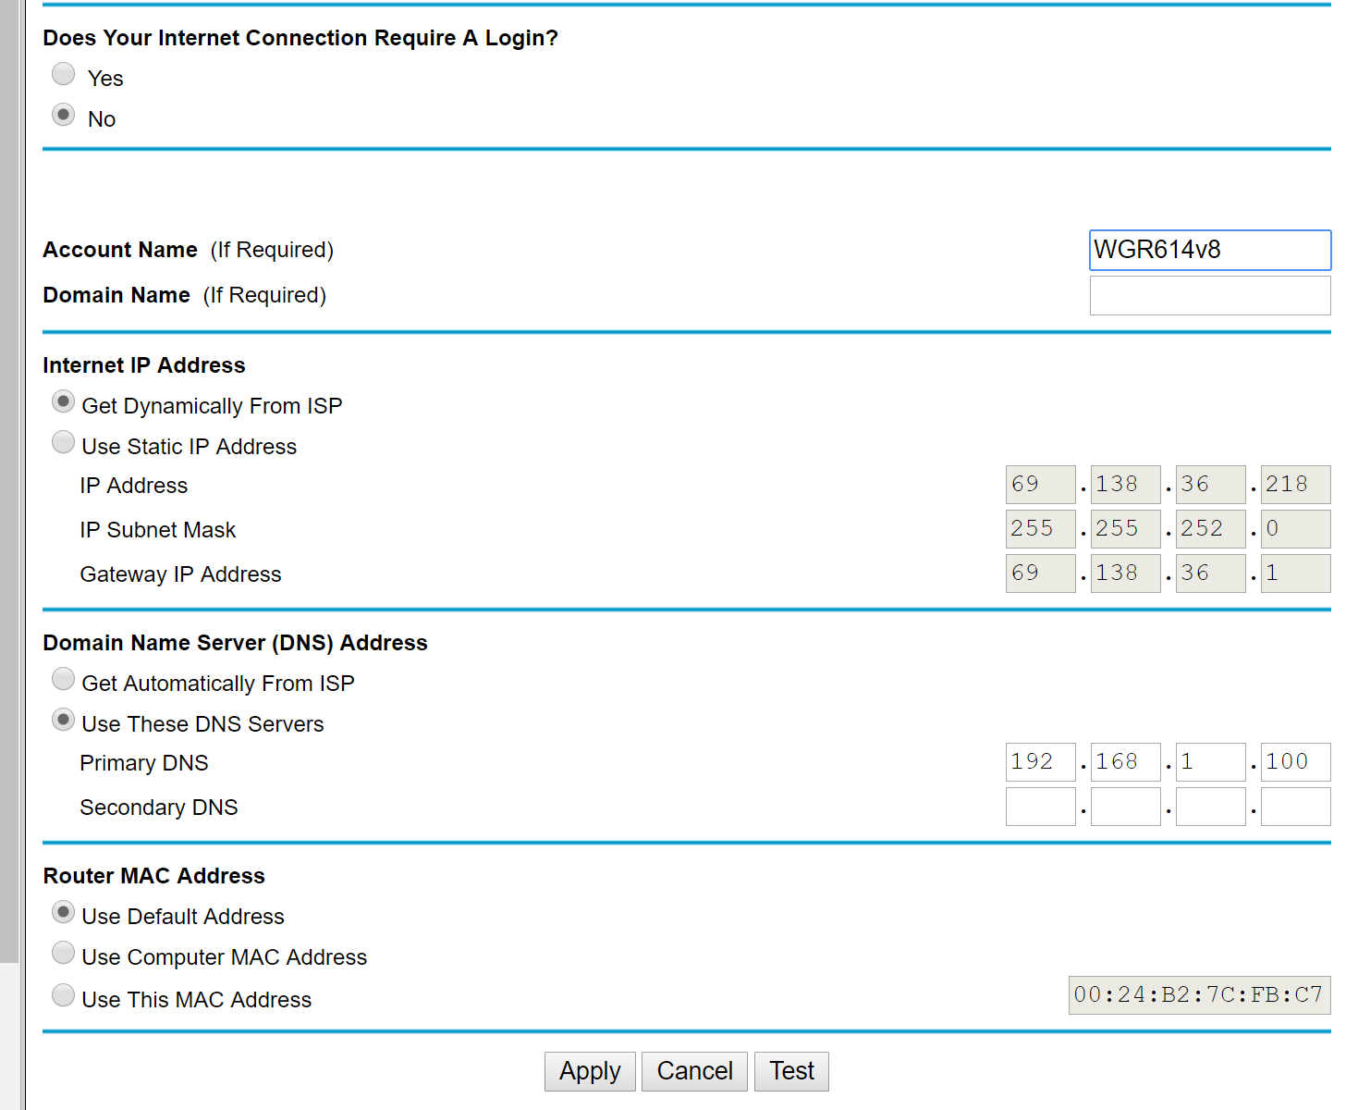Screen dimensions: 1346x1110
Task: Click Subnet Mask last octet field 0
Action: pos(1296,529)
